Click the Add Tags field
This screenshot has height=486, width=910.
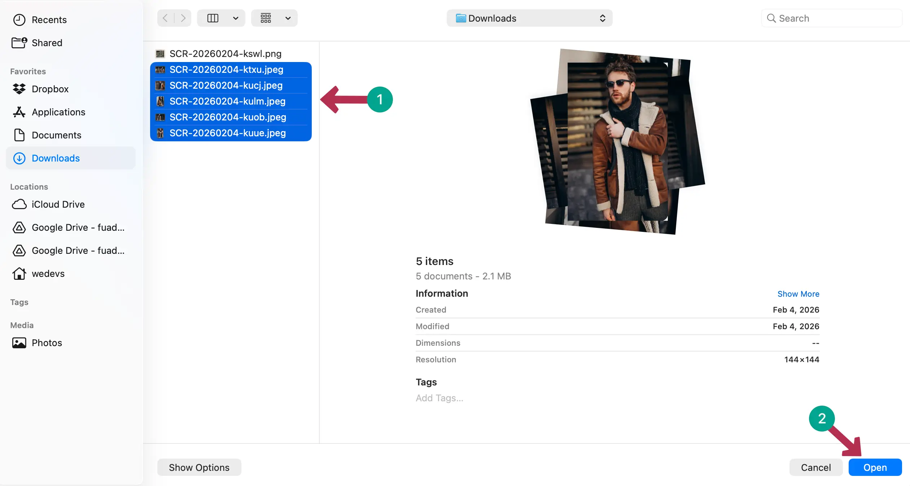[x=439, y=398]
